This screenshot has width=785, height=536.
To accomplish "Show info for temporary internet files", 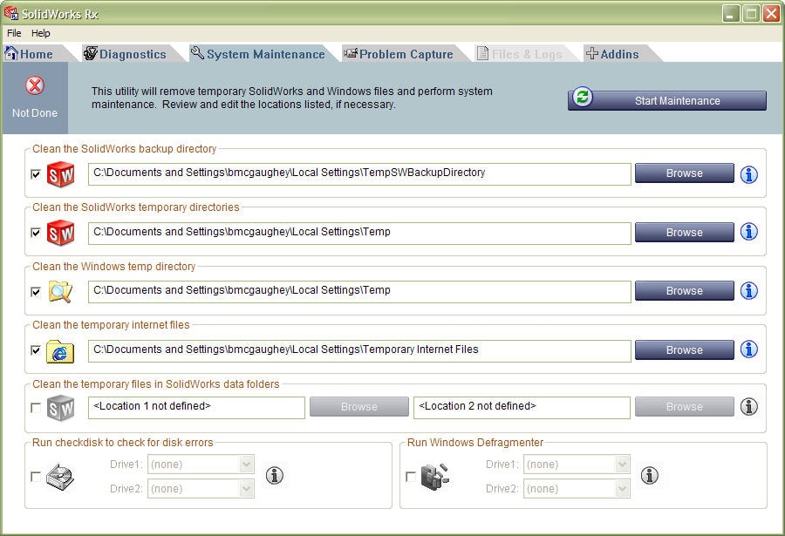I will coord(749,349).
